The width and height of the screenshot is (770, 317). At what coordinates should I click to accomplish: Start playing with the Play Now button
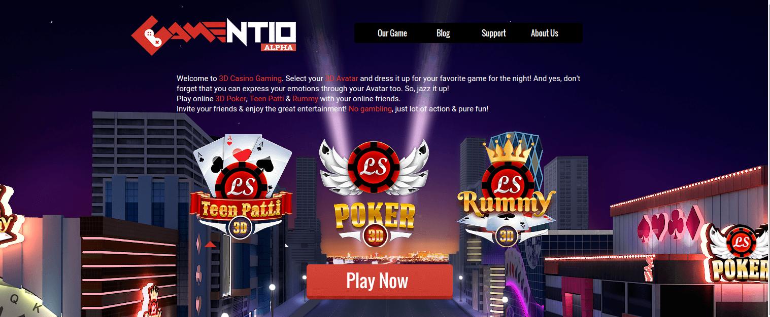tap(379, 281)
